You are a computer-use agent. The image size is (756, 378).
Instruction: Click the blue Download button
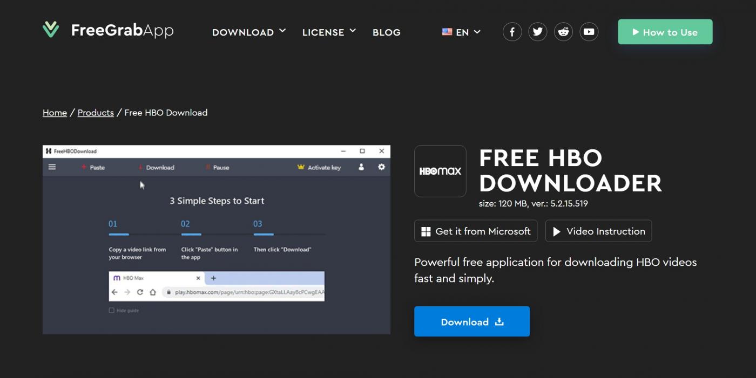tap(471, 321)
